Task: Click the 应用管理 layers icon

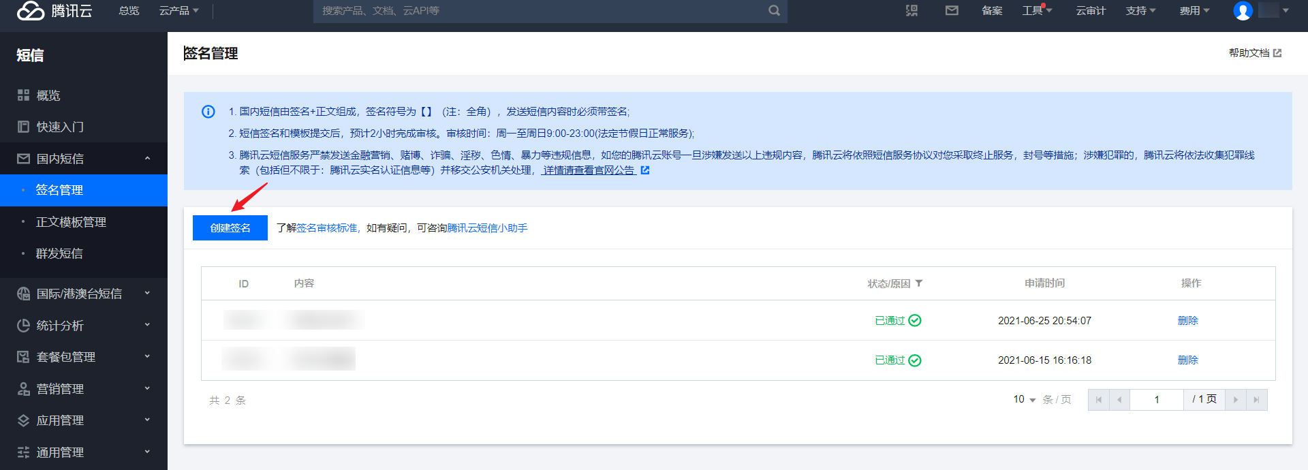Action: coord(23,420)
